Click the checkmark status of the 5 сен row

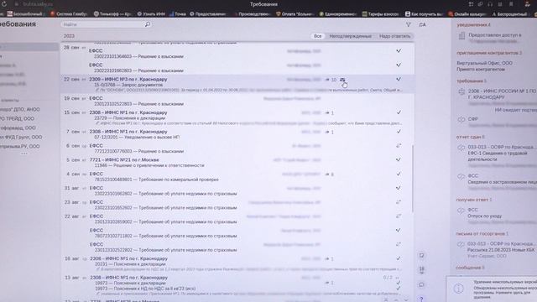(399, 159)
